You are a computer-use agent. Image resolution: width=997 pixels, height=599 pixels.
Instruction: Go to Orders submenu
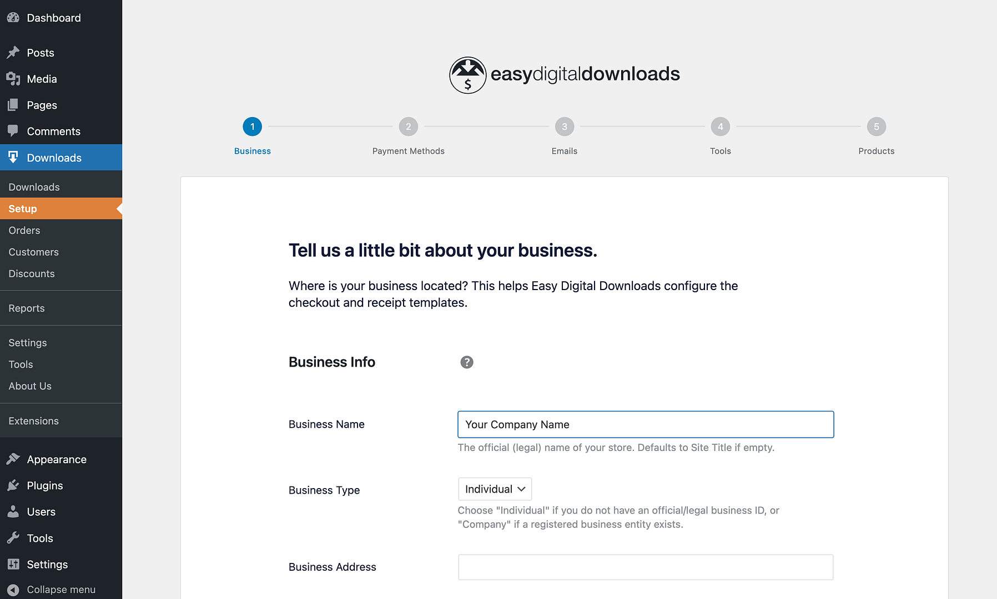[x=61, y=230]
